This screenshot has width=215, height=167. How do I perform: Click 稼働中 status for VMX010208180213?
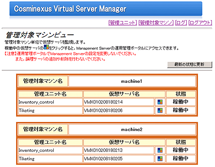[x=181, y=150]
